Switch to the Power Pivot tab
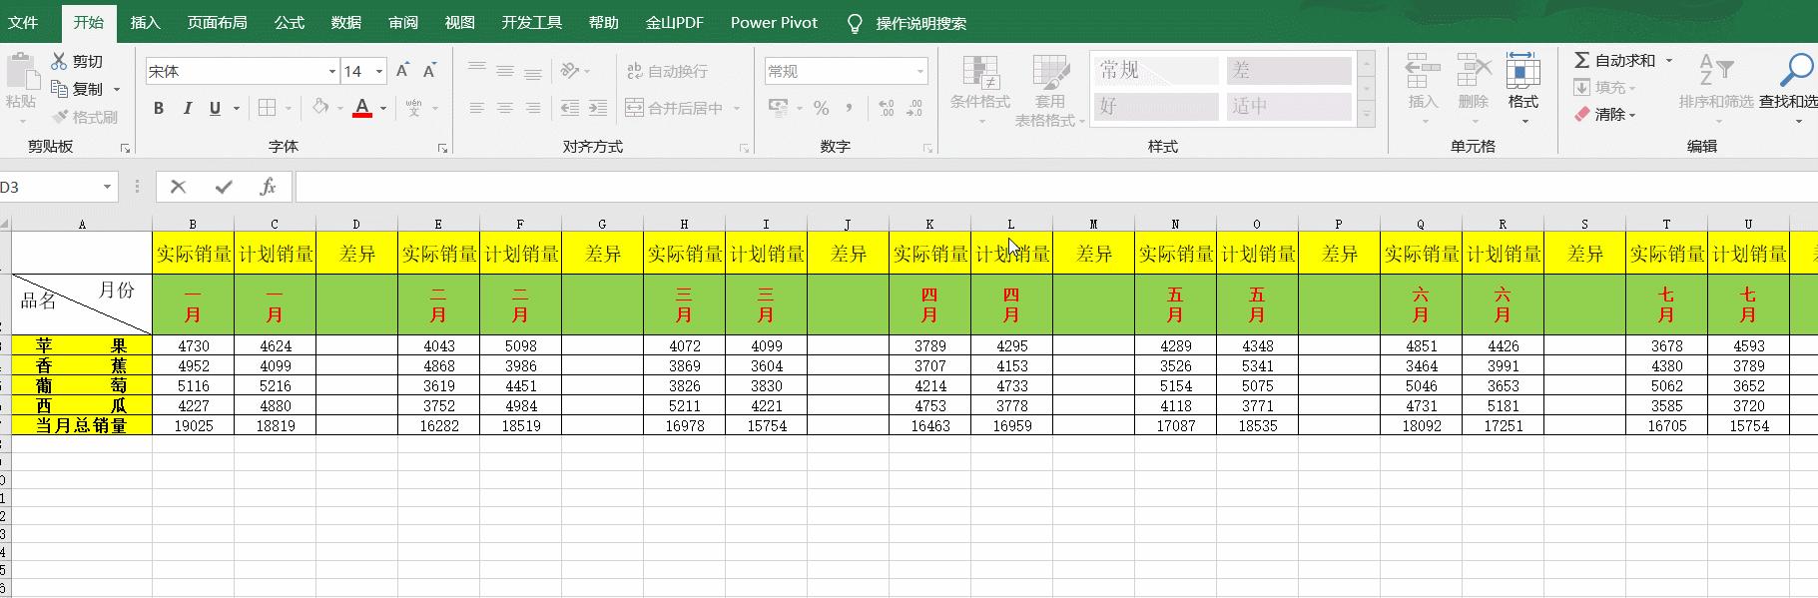The height and width of the screenshot is (598, 1818). click(x=774, y=22)
